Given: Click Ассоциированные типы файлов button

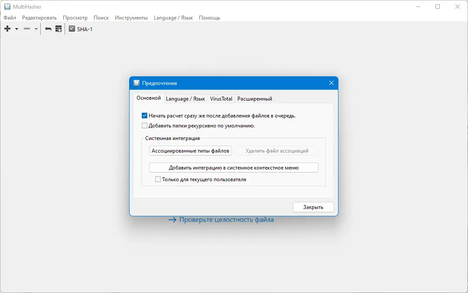Looking at the screenshot, I should [190, 151].
